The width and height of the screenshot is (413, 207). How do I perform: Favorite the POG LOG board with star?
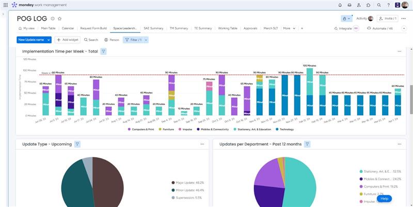(x=59, y=18)
